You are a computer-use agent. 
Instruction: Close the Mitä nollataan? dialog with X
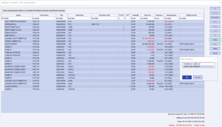pyautogui.click(x=215, y=59)
